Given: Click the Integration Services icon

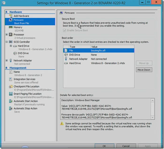Looking at the screenshot, I should (x=11, y=79).
